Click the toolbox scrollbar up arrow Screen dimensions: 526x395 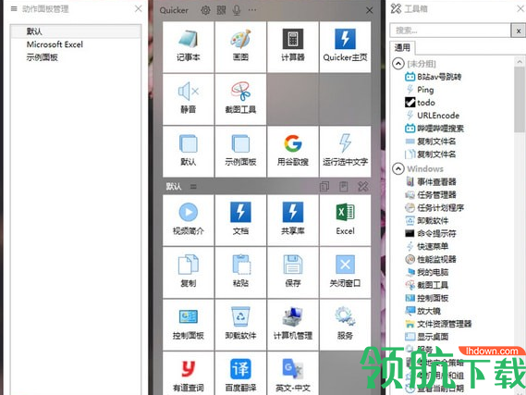coord(520,61)
